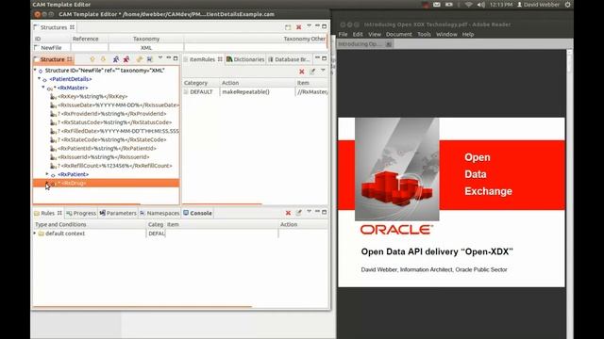604x339 pixels.
Task: Select the RxProviderId element row
Action: pyautogui.click(x=109, y=114)
